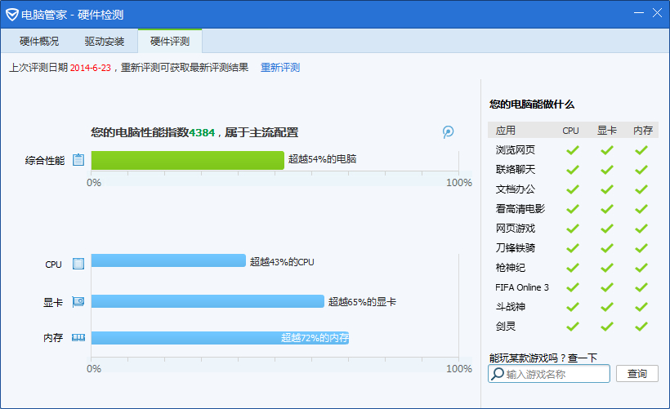This screenshot has height=409, width=670.
Task: Click the 内存 column header in table
Action: click(x=643, y=131)
